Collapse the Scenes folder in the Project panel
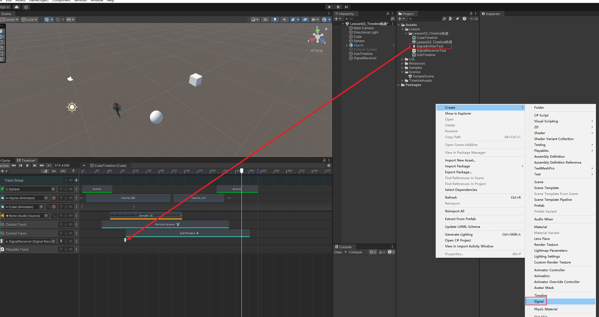This screenshot has width=599, height=317. click(x=402, y=72)
